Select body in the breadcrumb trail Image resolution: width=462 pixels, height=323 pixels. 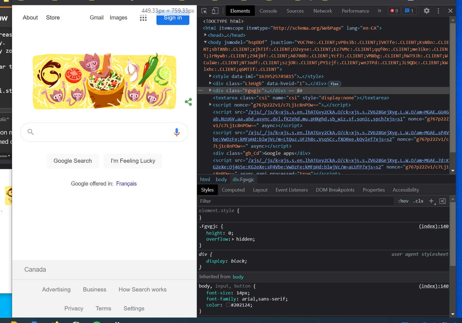click(x=221, y=179)
